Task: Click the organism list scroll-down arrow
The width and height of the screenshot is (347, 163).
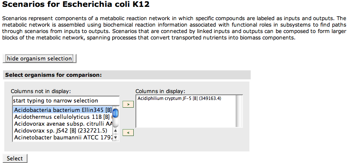Action: (x=116, y=138)
